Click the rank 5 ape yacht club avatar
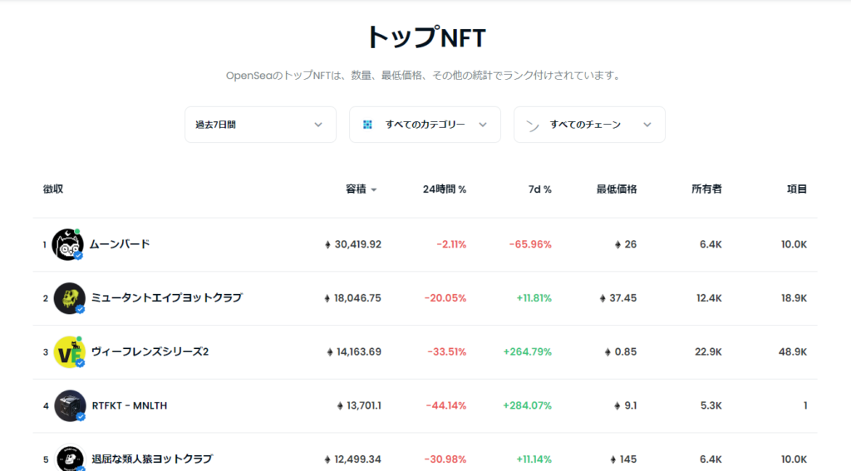 [70, 458]
